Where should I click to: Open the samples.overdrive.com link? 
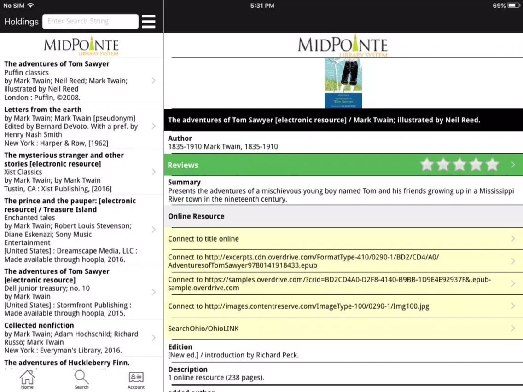343,283
